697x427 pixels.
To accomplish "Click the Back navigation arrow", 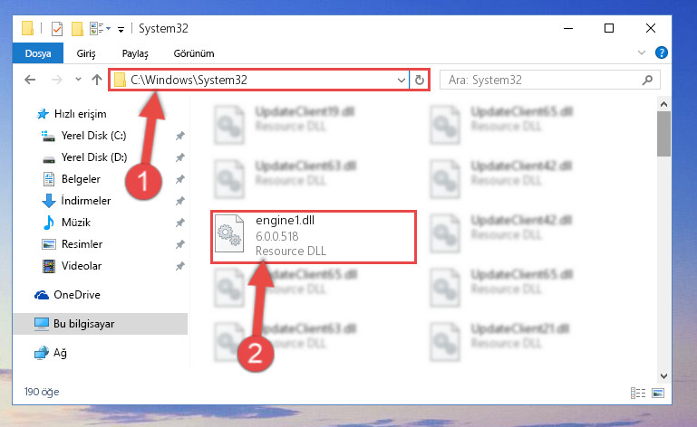I will 30,80.
